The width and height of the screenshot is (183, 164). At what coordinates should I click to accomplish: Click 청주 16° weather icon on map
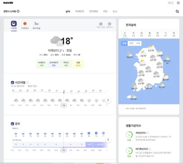pos(153,57)
